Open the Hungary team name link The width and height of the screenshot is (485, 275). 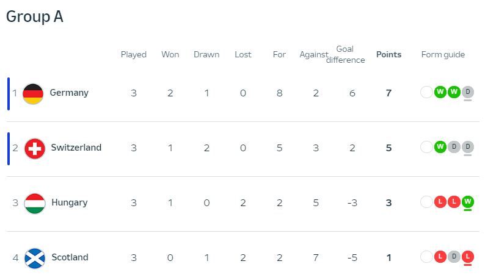point(70,202)
